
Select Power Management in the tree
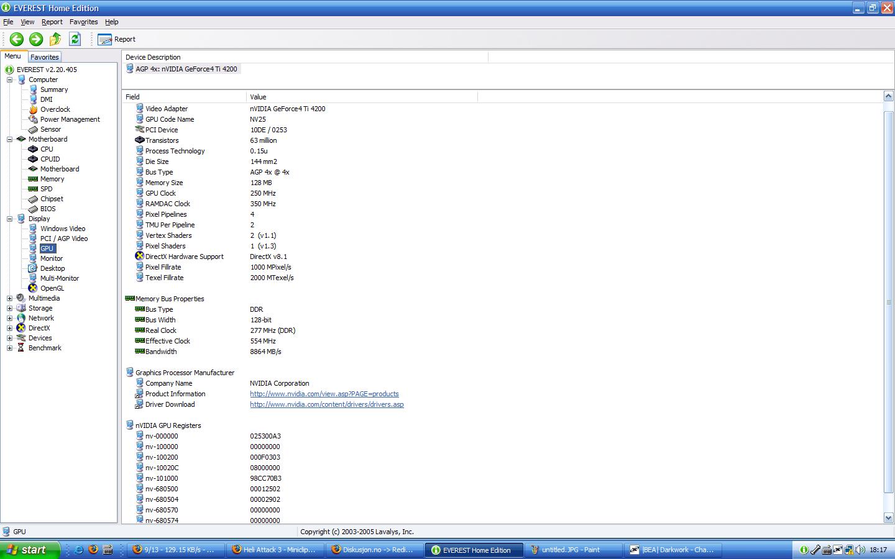click(70, 119)
